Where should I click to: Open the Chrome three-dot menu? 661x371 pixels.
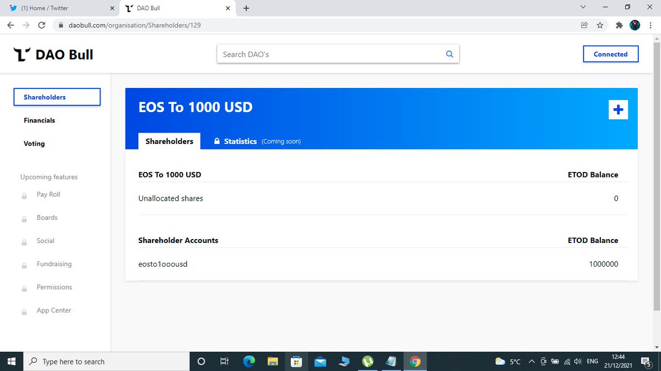650,25
